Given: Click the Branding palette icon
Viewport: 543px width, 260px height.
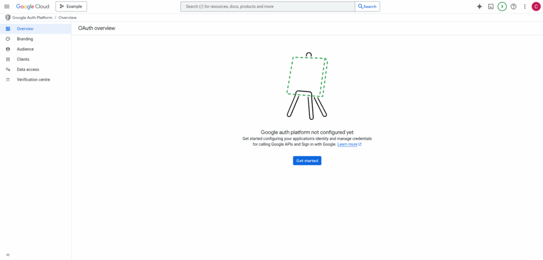Looking at the screenshot, I should (x=8, y=39).
